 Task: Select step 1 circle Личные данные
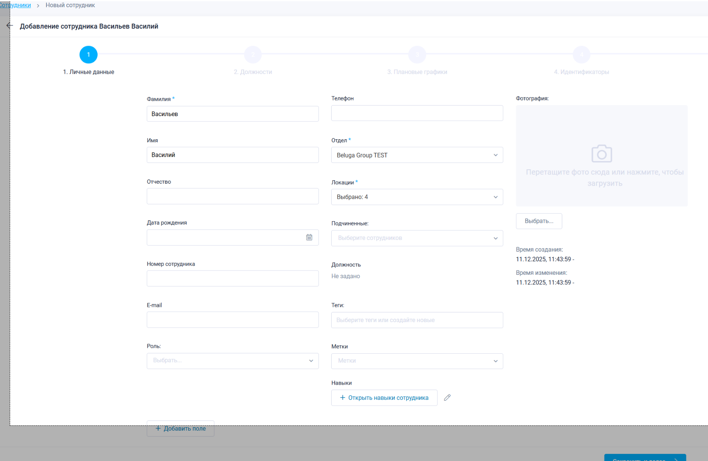[x=88, y=55]
